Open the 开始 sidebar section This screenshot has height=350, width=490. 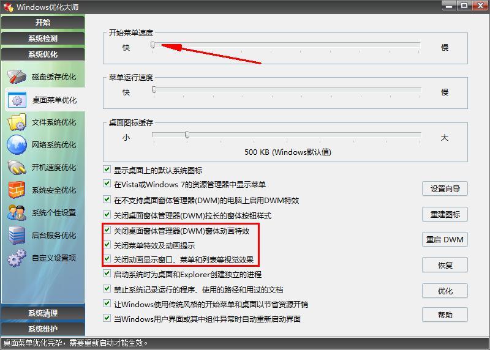point(43,22)
